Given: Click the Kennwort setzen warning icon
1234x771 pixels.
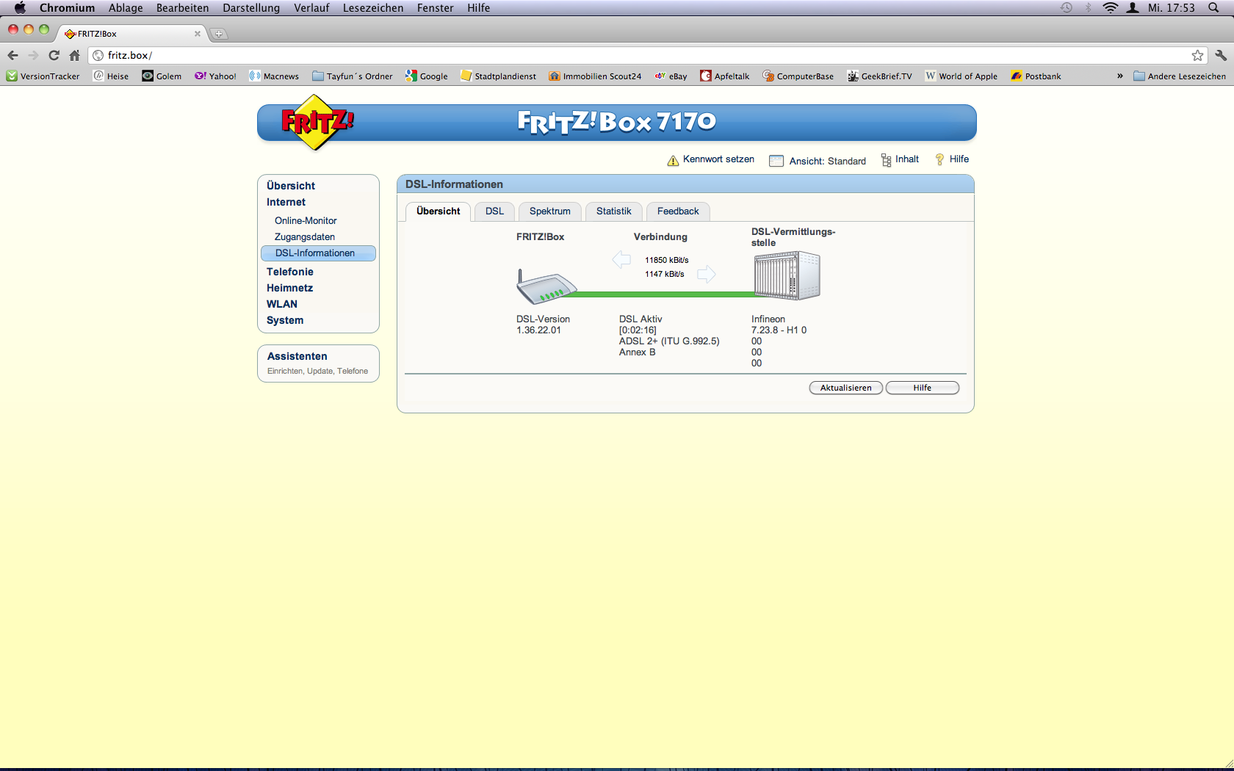Looking at the screenshot, I should (x=673, y=161).
